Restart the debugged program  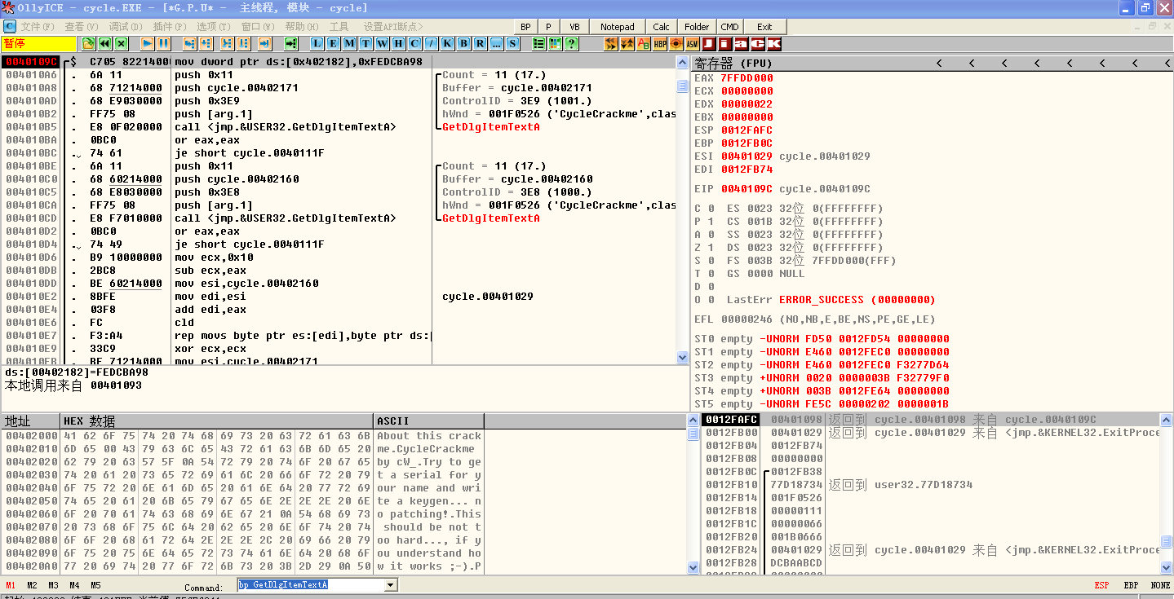[x=105, y=43]
